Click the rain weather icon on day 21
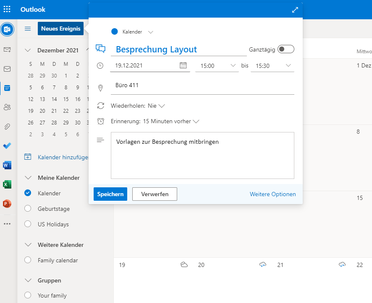 point(342,264)
